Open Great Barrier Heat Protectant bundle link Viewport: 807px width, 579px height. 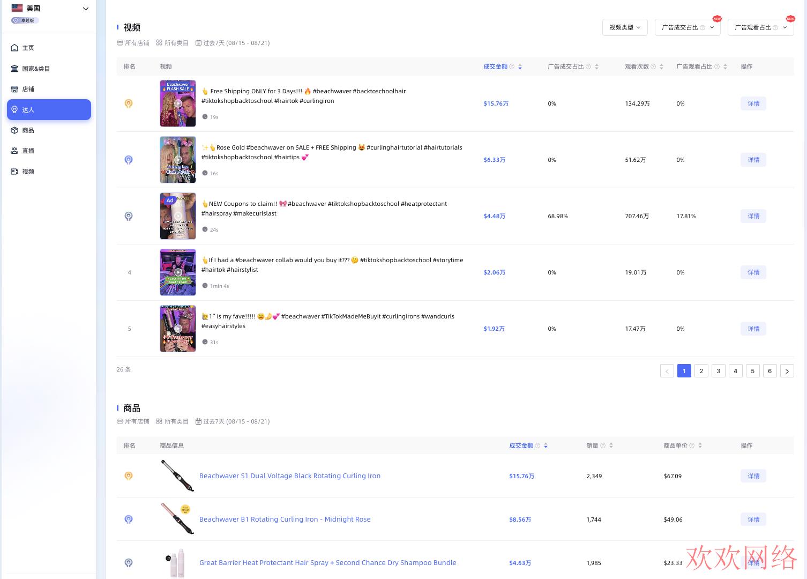[328, 562]
